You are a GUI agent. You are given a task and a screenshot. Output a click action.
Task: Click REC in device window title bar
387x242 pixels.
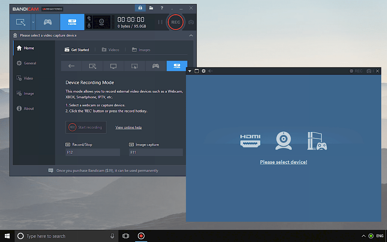coord(356,71)
